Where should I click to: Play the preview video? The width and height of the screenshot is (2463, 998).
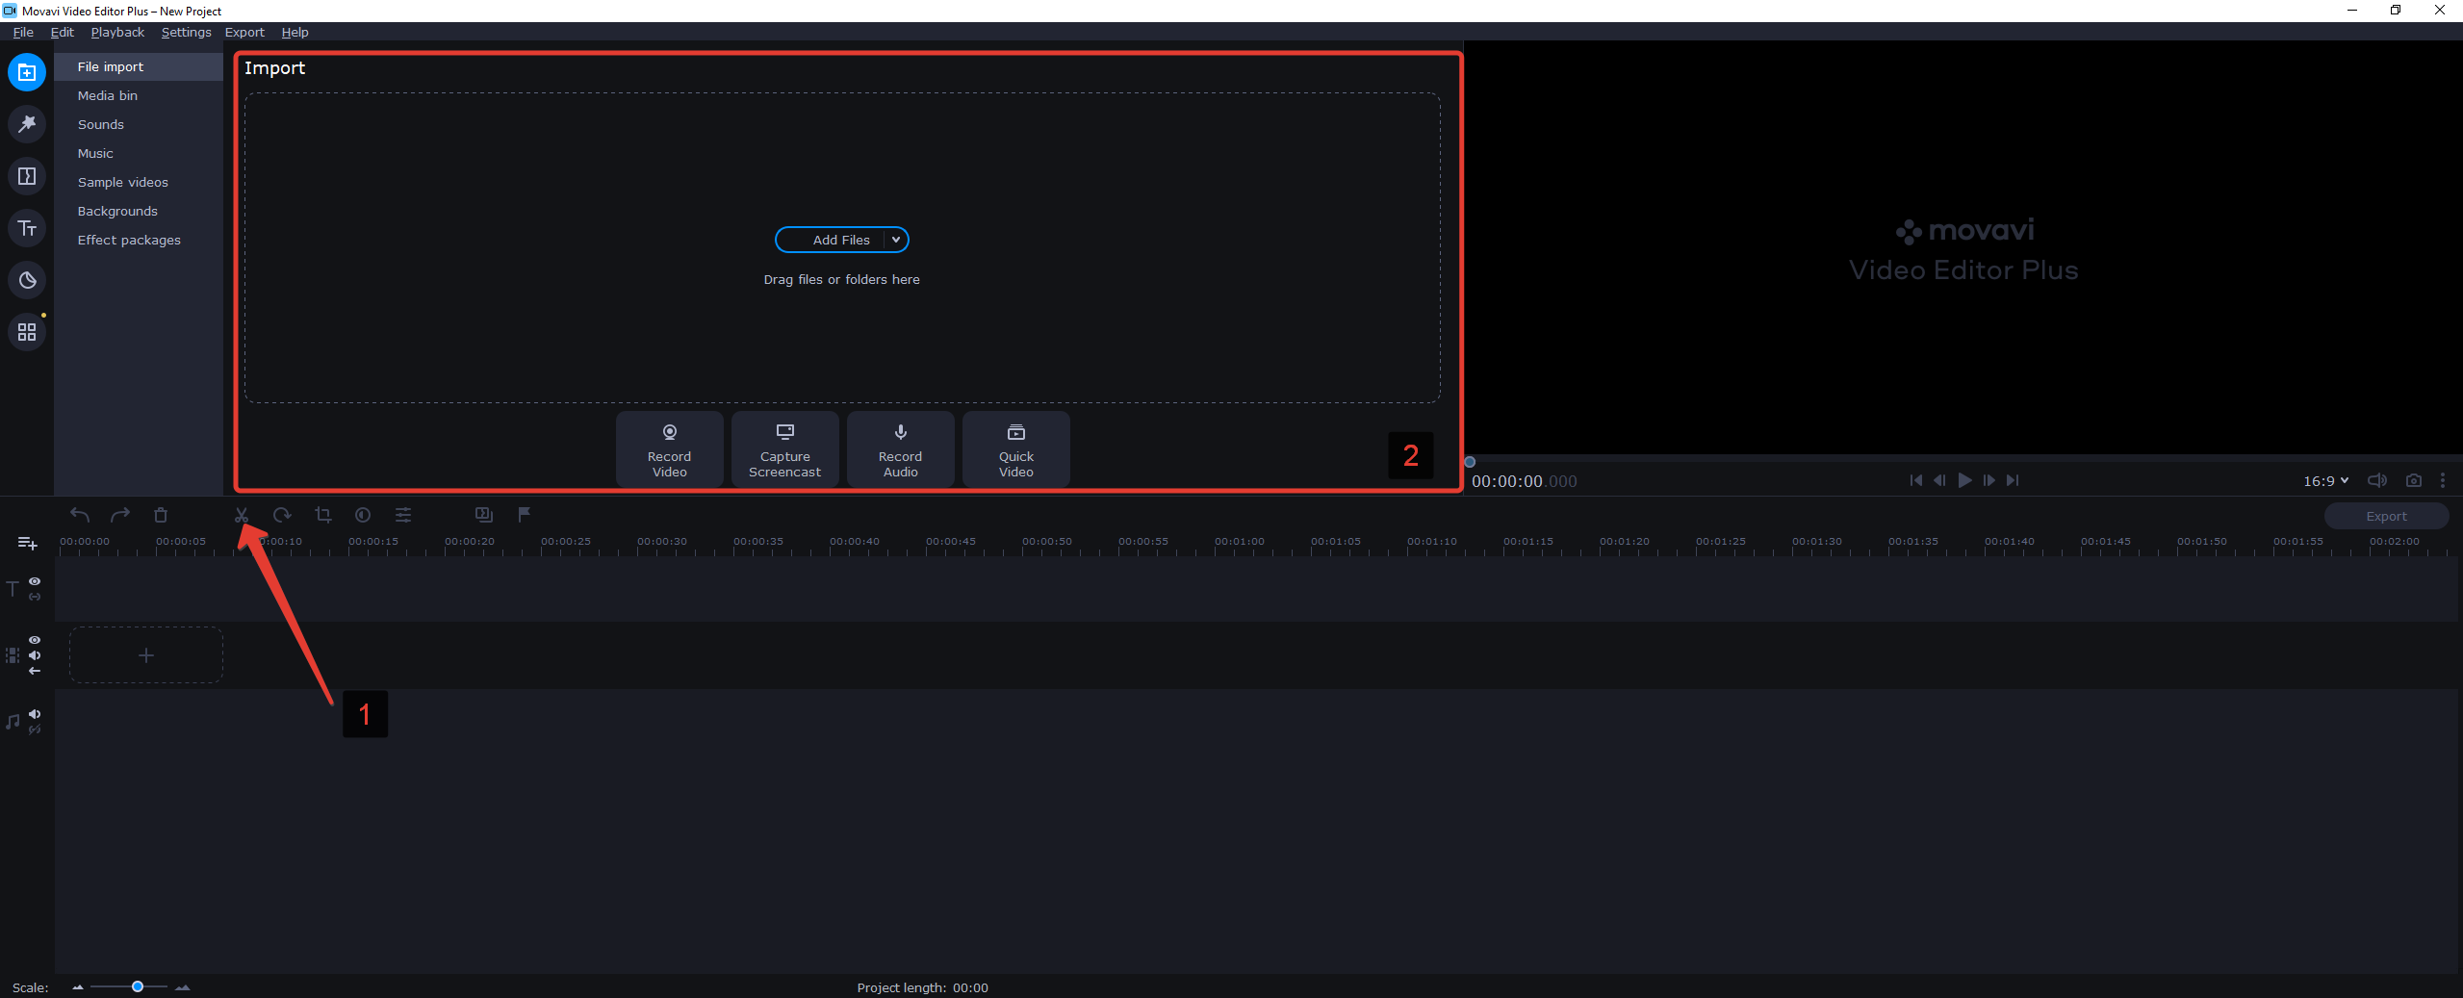[x=1964, y=480]
